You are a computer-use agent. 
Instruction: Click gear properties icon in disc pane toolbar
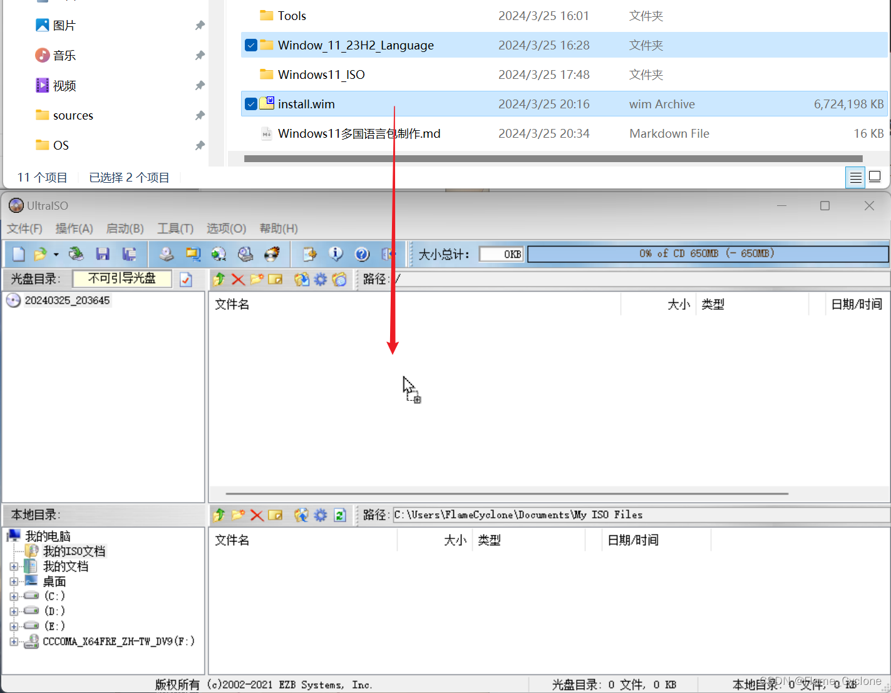tap(321, 279)
